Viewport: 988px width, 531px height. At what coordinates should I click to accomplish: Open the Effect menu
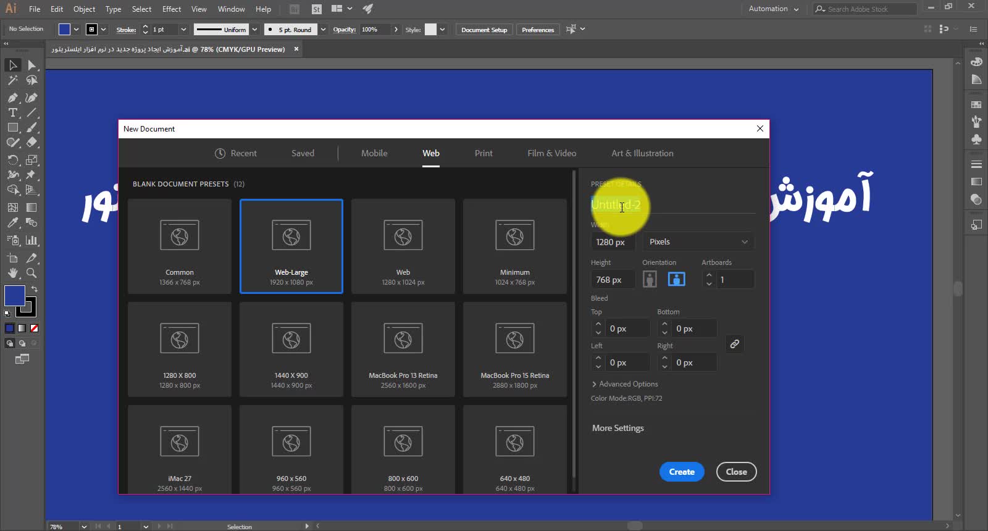(x=172, y=9)
